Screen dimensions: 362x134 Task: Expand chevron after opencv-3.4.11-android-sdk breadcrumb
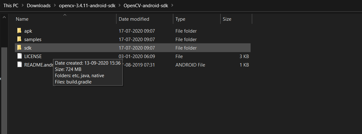tap(119, 6)
